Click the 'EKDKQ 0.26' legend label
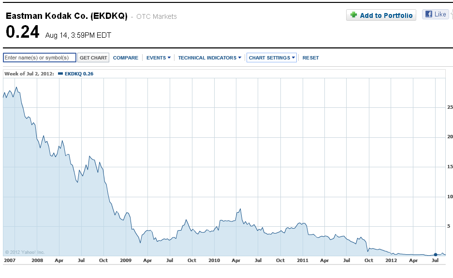 click(79, 73)
